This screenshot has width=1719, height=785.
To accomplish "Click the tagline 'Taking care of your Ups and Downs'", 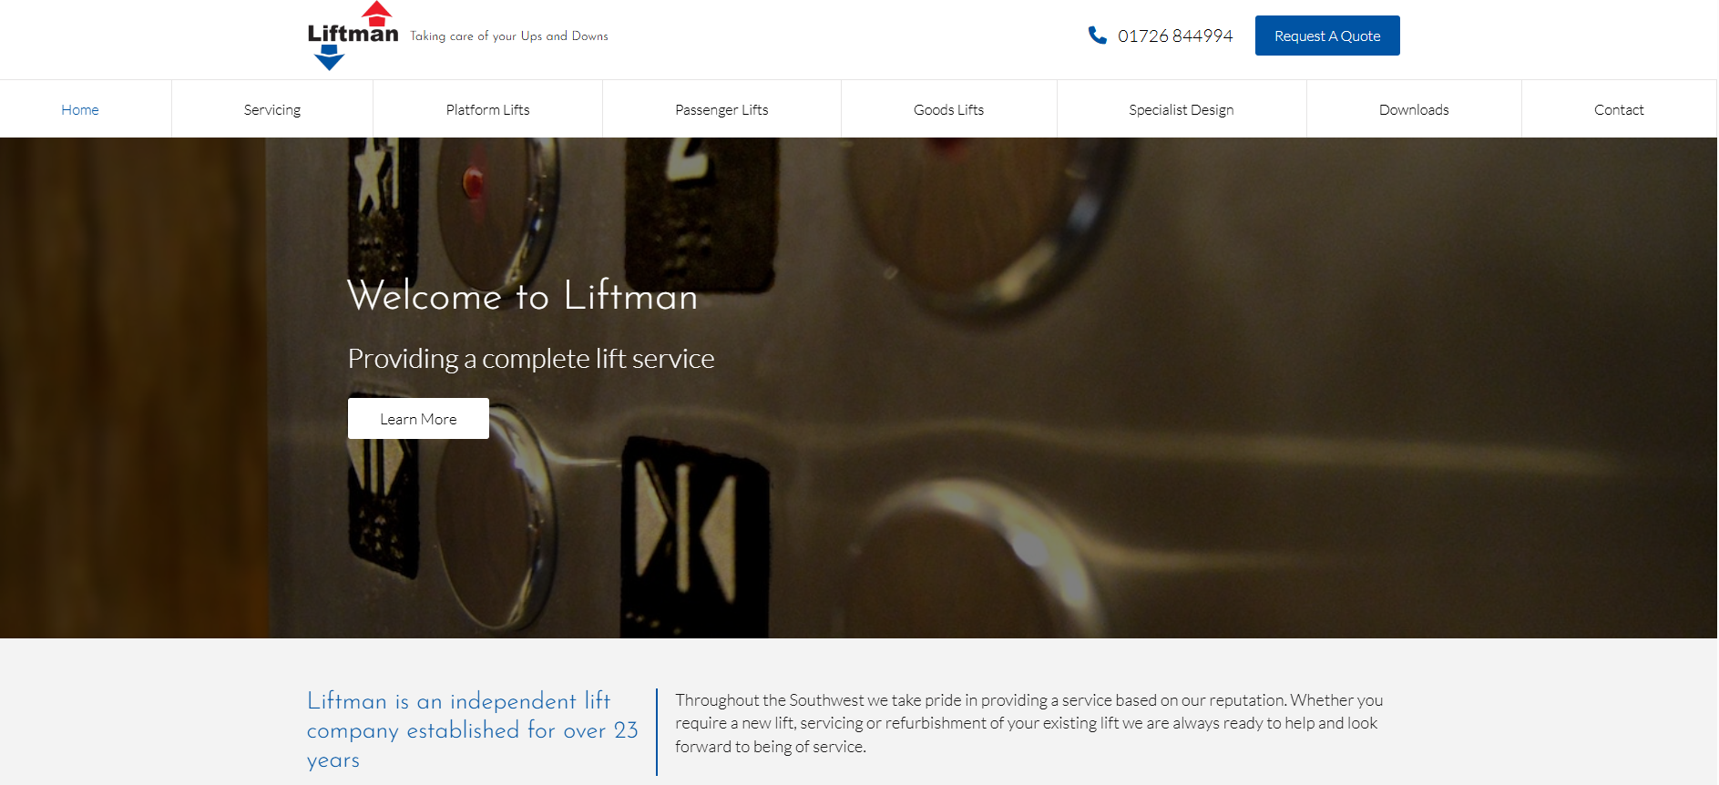I will pos(509,36).
